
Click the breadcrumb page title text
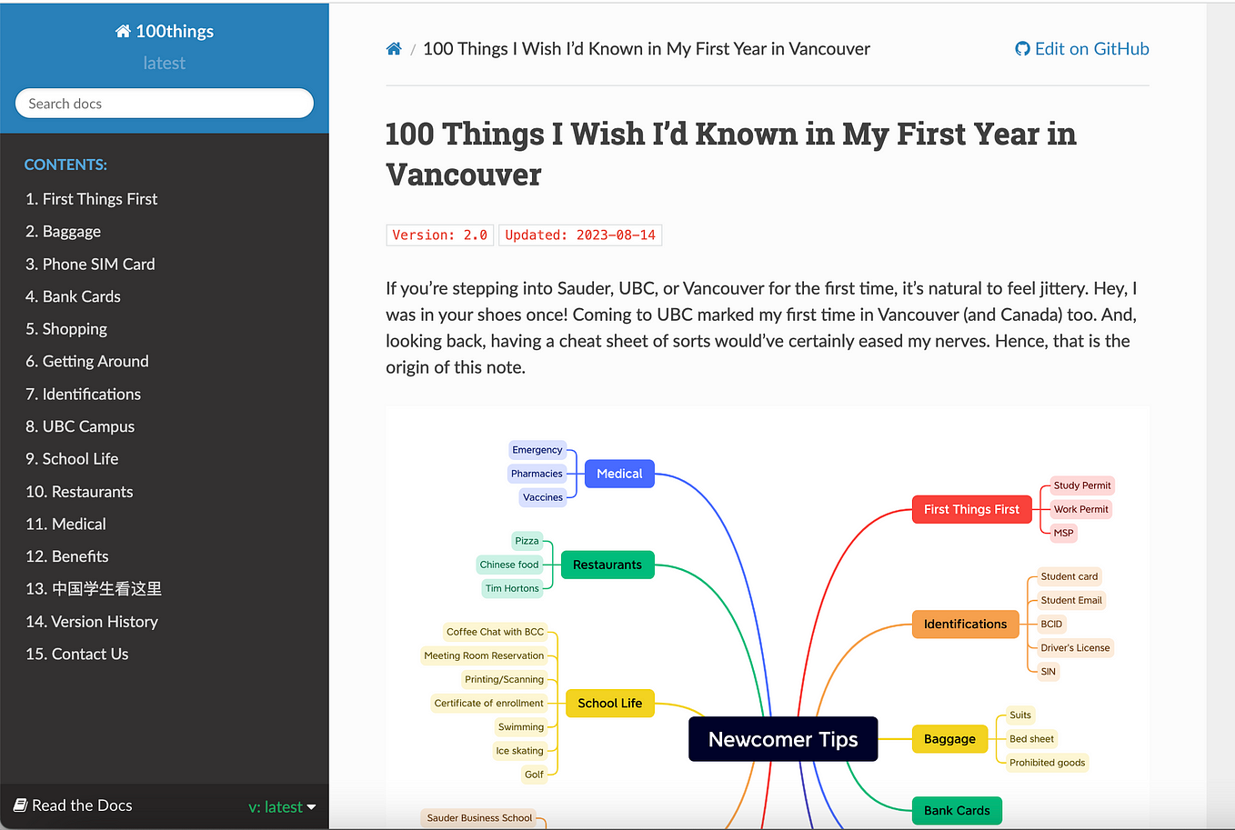click(x=647, y=49)
